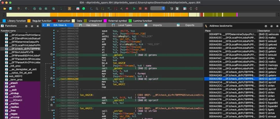Terminate the process with the square stop icon

tap(146, 9)
